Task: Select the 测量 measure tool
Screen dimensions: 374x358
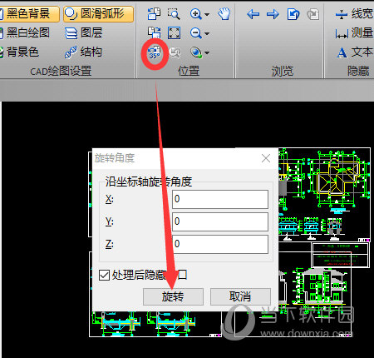Action: [x=354, y=33]
